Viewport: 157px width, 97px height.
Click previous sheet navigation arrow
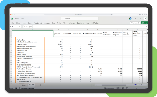pyautogui.click(x=12, y=85)
